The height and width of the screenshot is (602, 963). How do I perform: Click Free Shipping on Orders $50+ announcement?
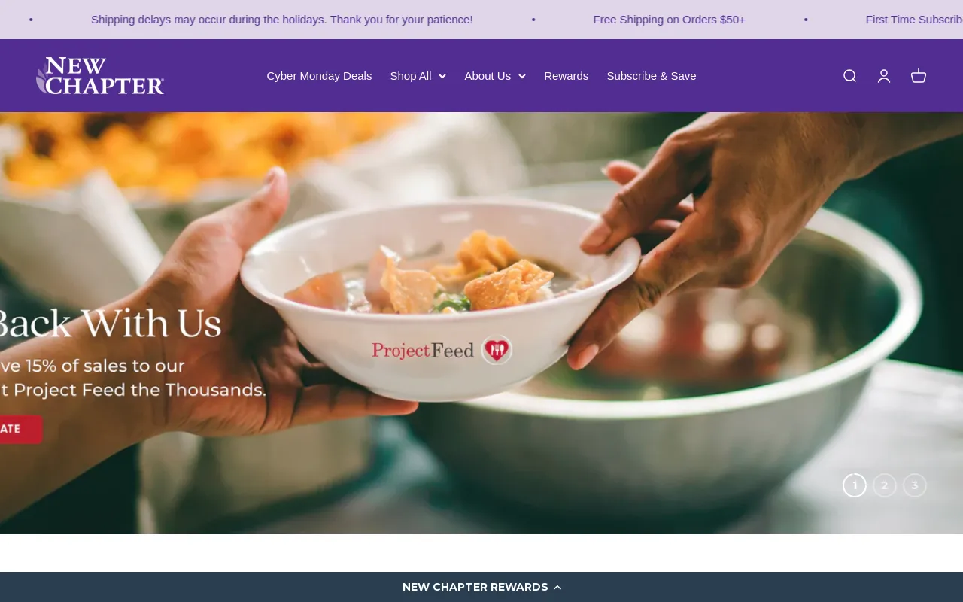[669, 20]
